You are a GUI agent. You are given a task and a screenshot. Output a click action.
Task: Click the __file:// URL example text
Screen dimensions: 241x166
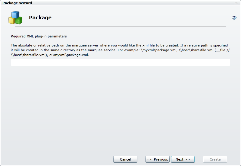point(223,50)
